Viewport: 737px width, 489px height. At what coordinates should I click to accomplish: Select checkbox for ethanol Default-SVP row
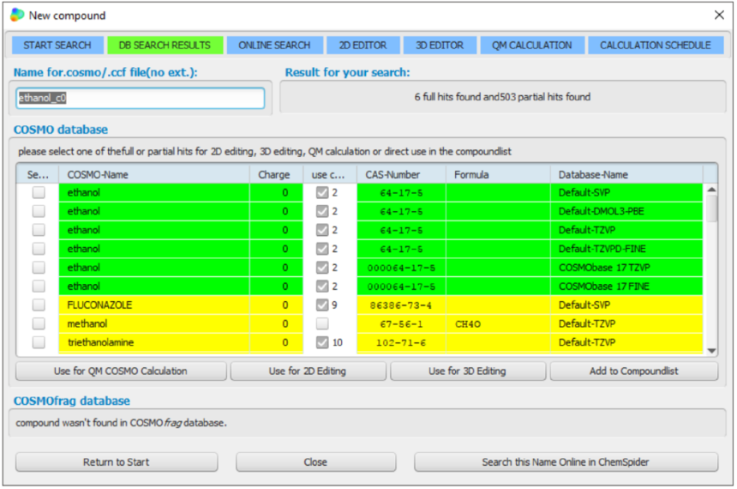[x=39, y=193]
